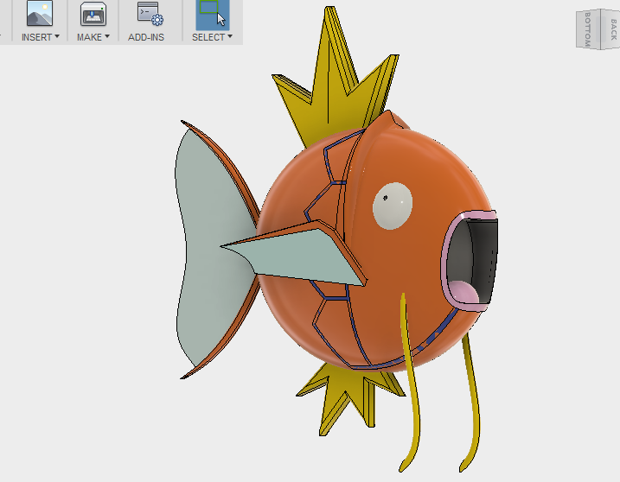Open the MAKE dropdown menu
This screenshot has width=620, height=482.
click(93, 37)
